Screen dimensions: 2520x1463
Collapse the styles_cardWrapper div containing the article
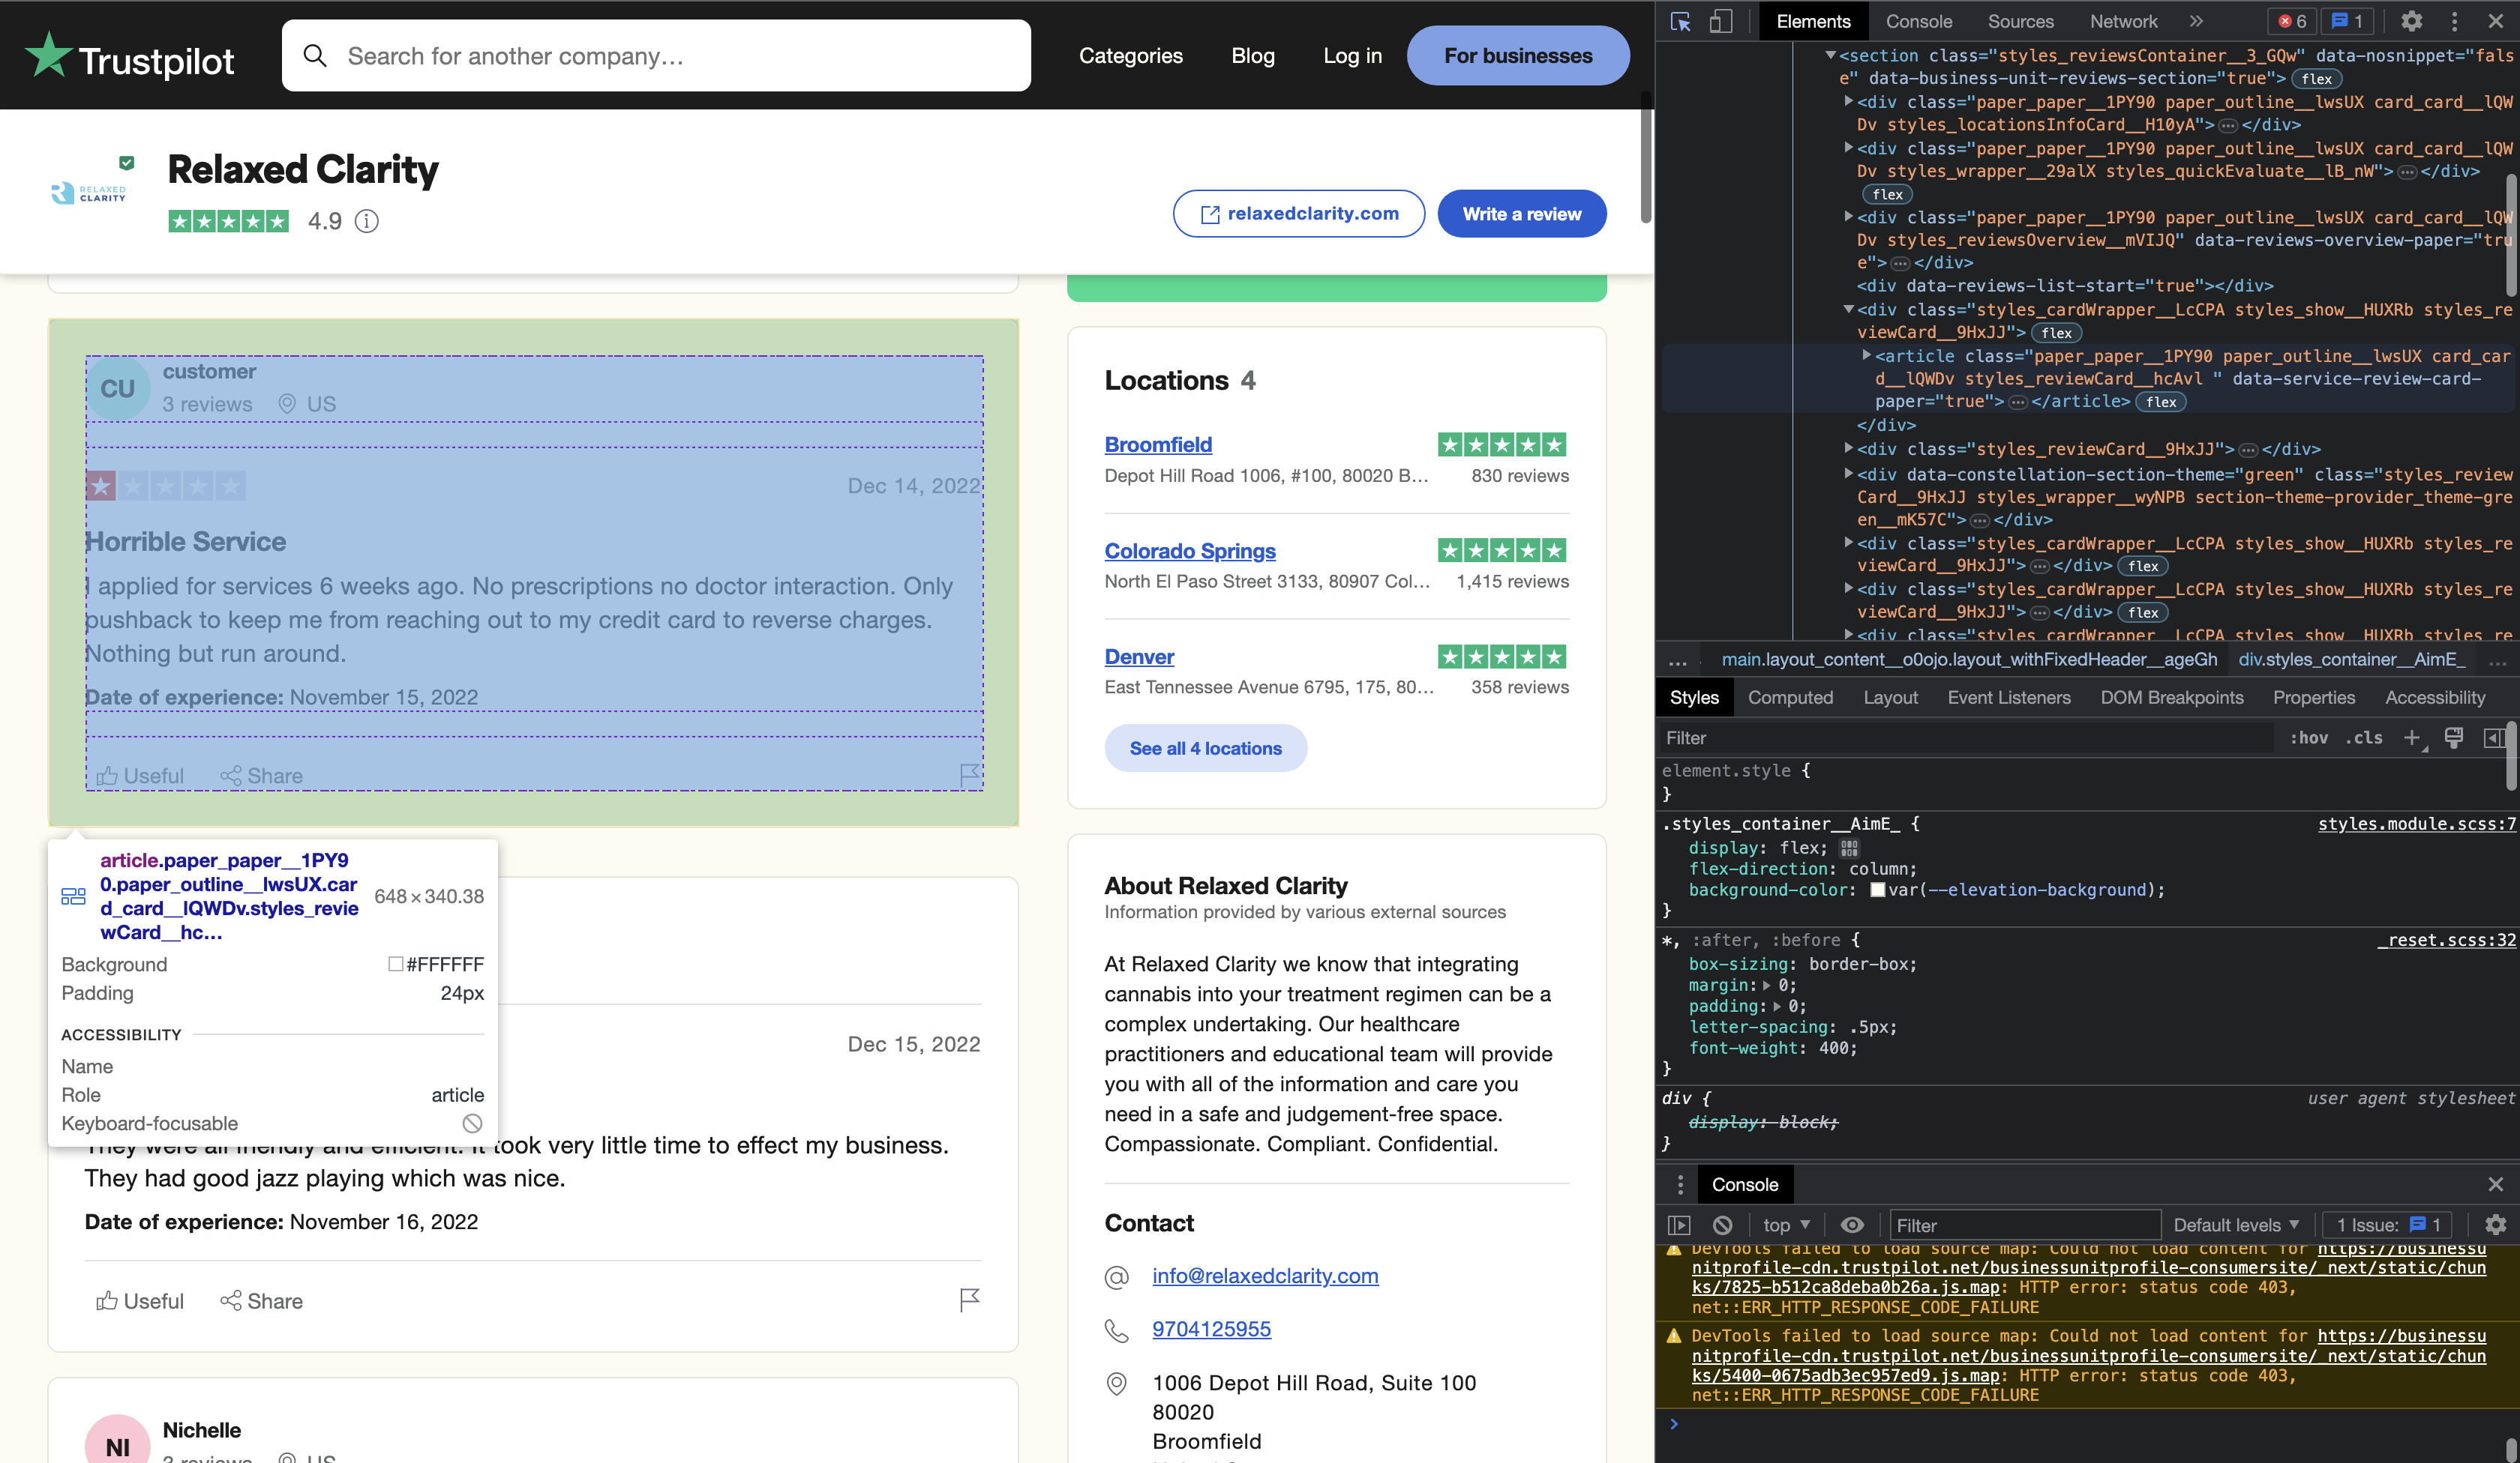point(1848,310)
